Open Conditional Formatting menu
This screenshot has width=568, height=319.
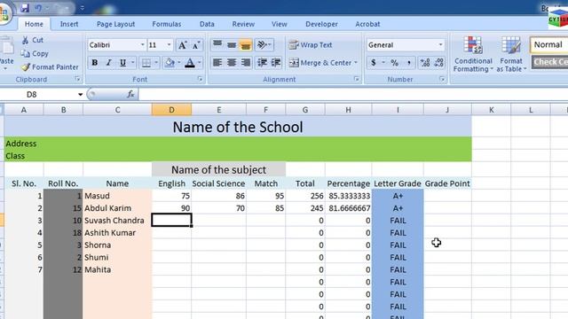473,54
